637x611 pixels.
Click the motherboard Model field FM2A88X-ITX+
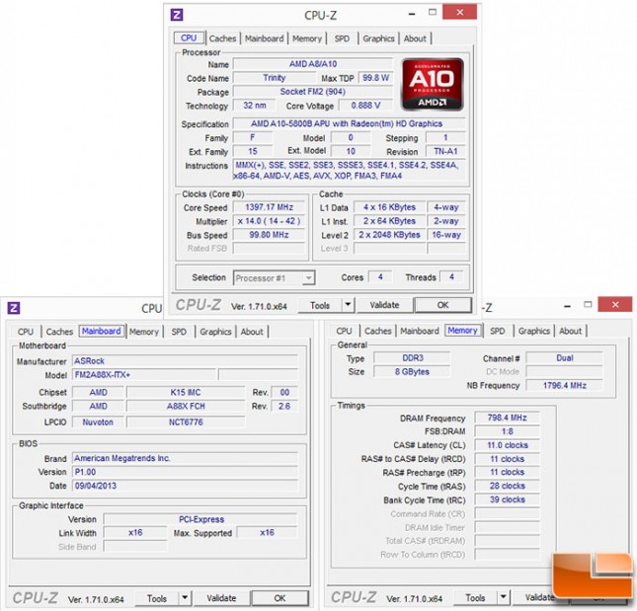click(x=144, y=375)
